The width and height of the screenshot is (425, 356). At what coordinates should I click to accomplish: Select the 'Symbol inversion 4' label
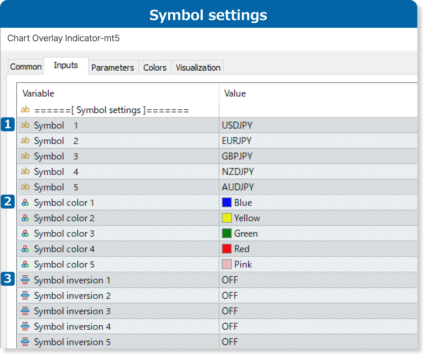point(72,327)
